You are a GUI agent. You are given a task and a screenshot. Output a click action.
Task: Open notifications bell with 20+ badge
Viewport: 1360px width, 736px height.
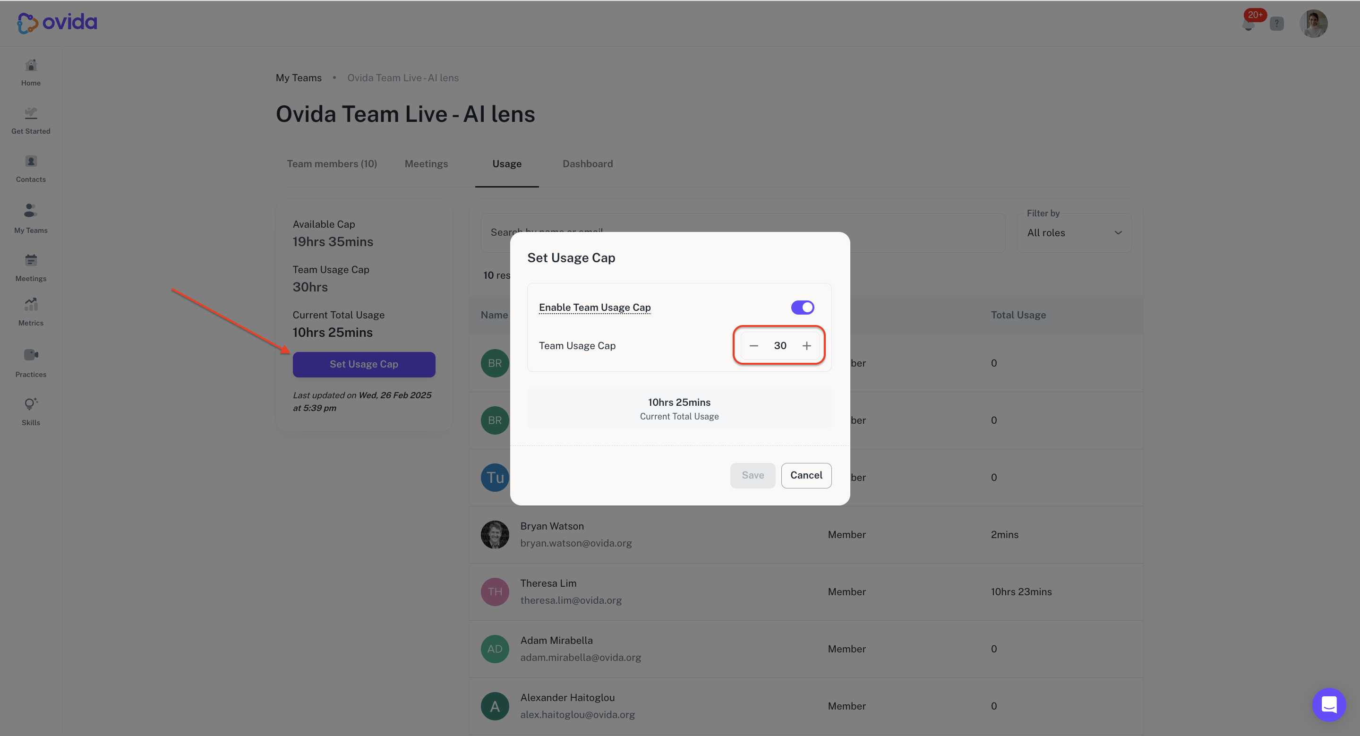coord(1249,24)
